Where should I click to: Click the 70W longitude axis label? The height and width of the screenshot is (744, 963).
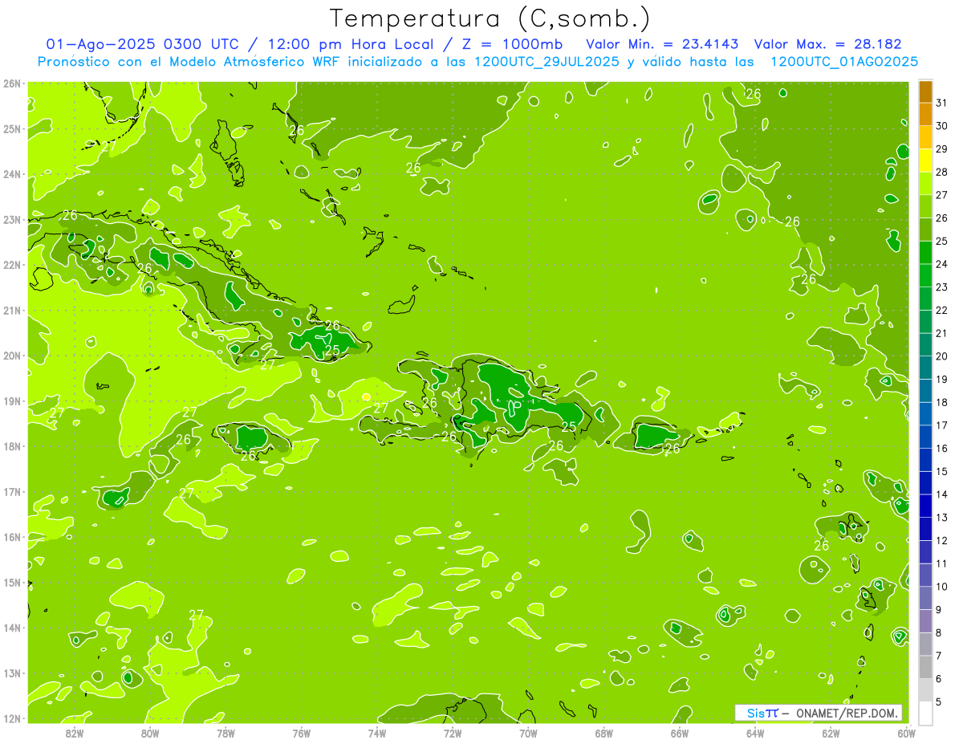click(x=528, y=733)
